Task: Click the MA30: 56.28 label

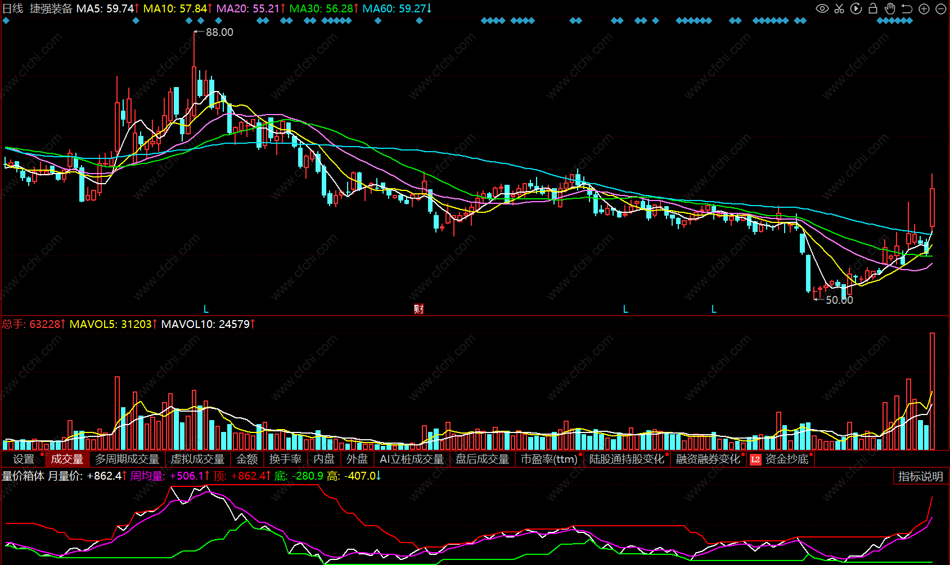Action: point(324,8)
